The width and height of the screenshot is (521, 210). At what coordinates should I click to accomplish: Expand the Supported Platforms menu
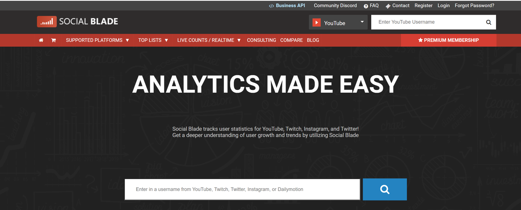97,40
